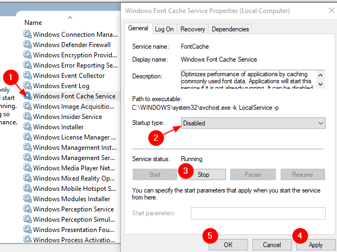Click gear icon beside Windows Mixed Reality OpenXR
Image resolution: width=337 pixels, height=252 pixels.
point(28,178)
